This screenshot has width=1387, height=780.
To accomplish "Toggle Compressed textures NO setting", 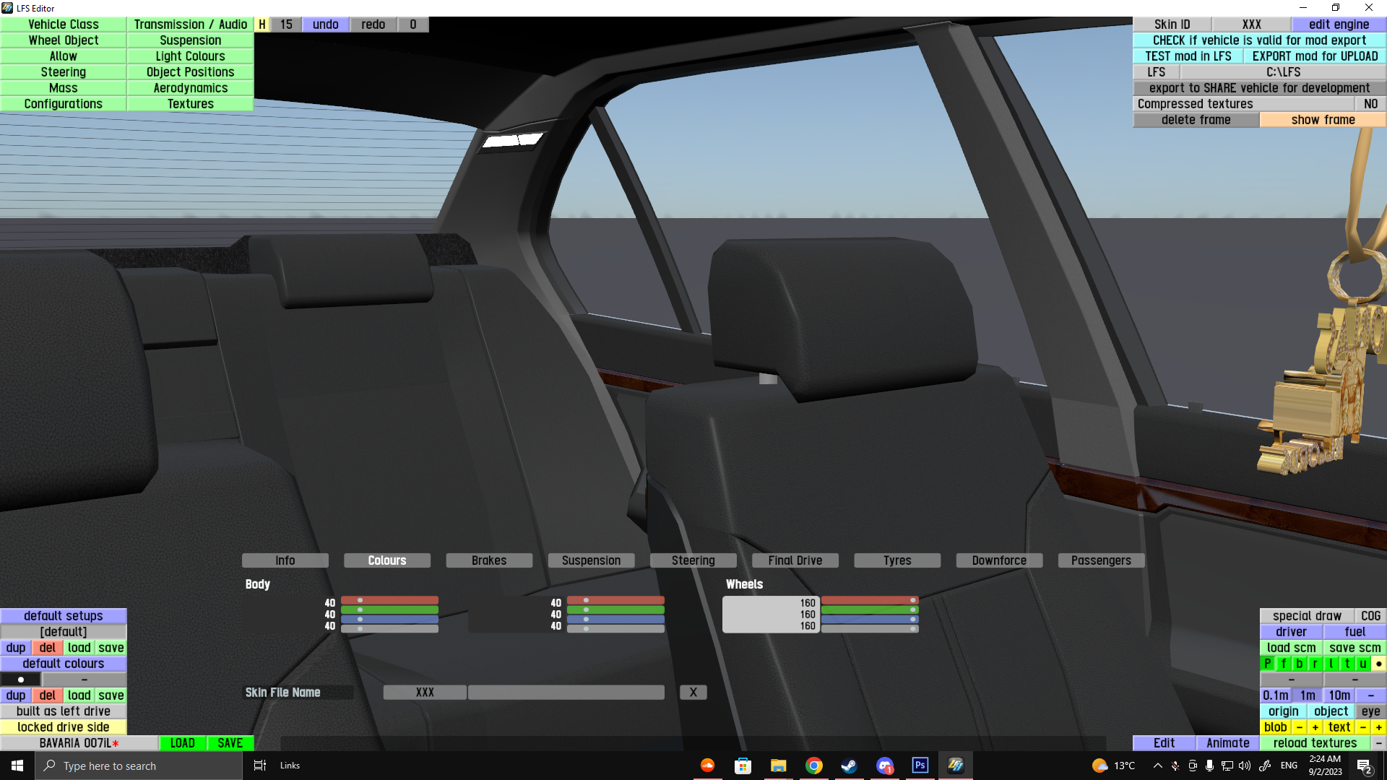I will pyautogui.click(x=1370, y=104).
